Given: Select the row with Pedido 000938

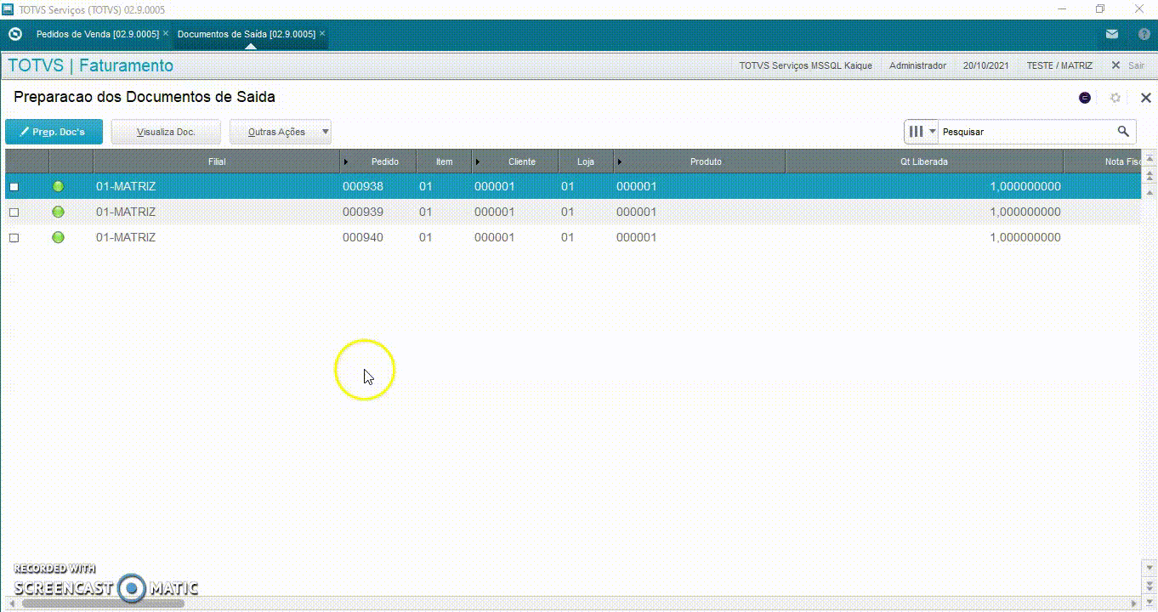Looking at the screenshot, I should pos(572,186).
